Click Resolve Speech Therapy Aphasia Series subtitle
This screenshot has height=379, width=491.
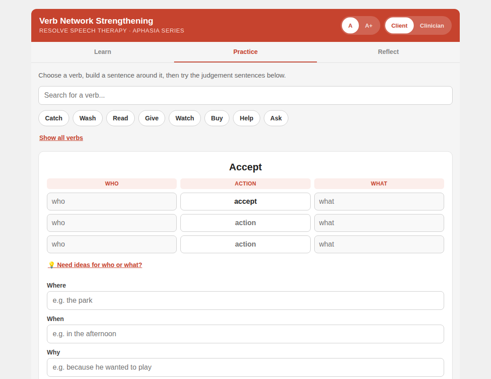[112, 31]
